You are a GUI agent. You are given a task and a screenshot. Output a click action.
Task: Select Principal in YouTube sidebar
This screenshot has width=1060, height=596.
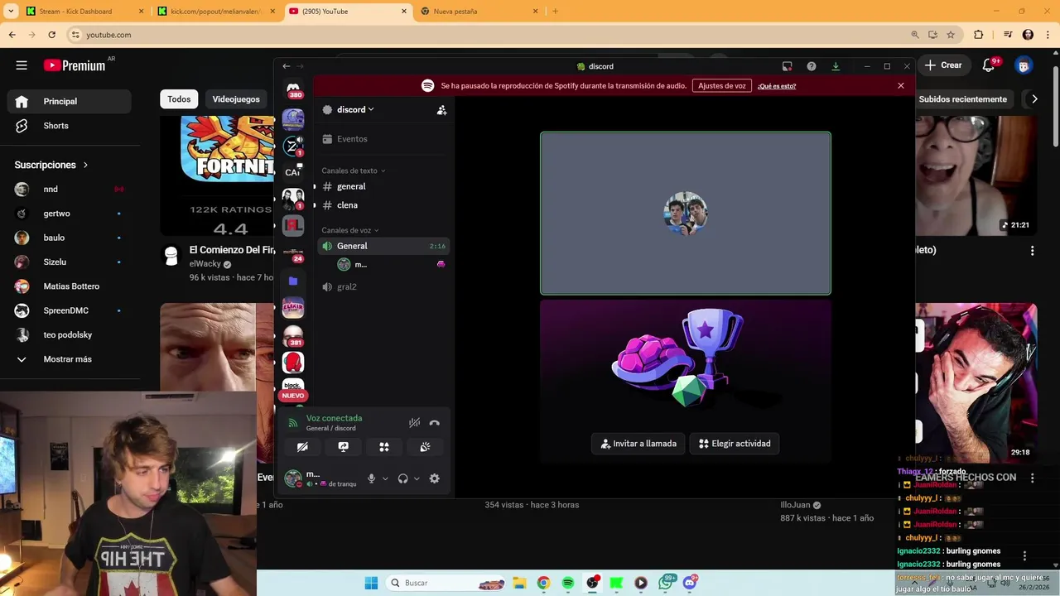pos(70,101)
